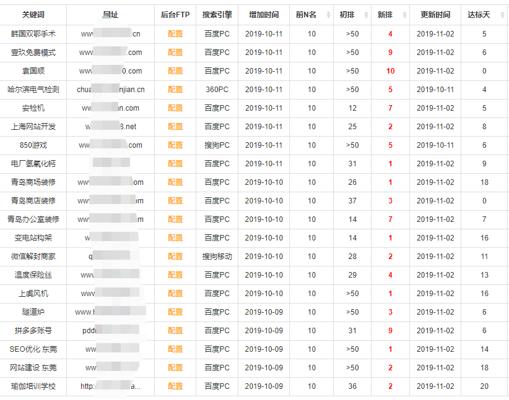Click 配置 in 哈尔滨电气检测 row

(175, 90)
